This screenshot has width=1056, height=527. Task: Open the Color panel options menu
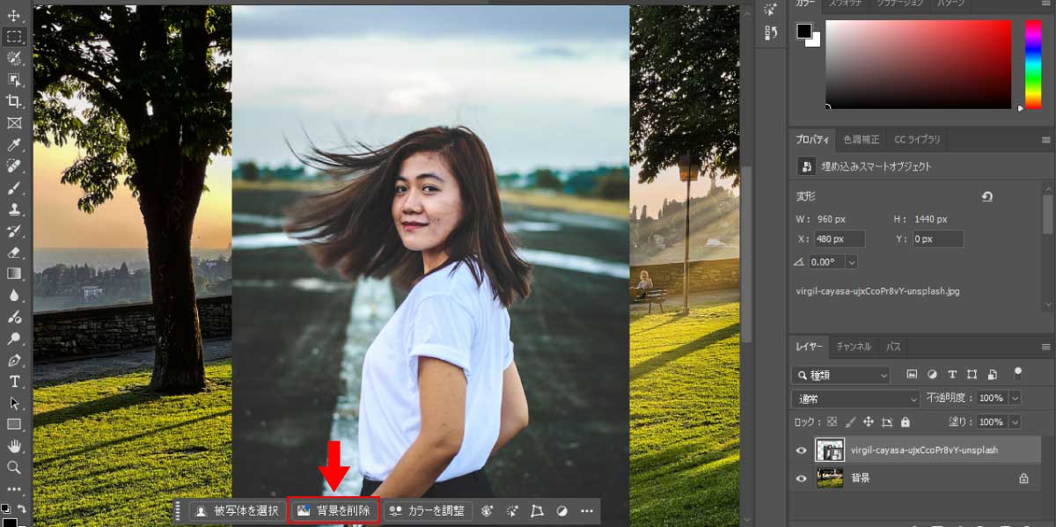coord(1045,4)
